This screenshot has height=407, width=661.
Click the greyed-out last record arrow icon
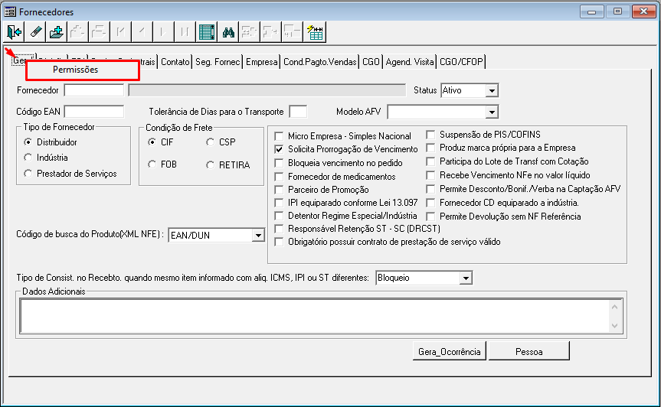pos(185,32)
